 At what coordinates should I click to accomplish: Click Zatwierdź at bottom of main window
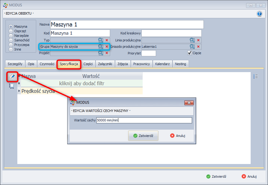click(216, 176)
